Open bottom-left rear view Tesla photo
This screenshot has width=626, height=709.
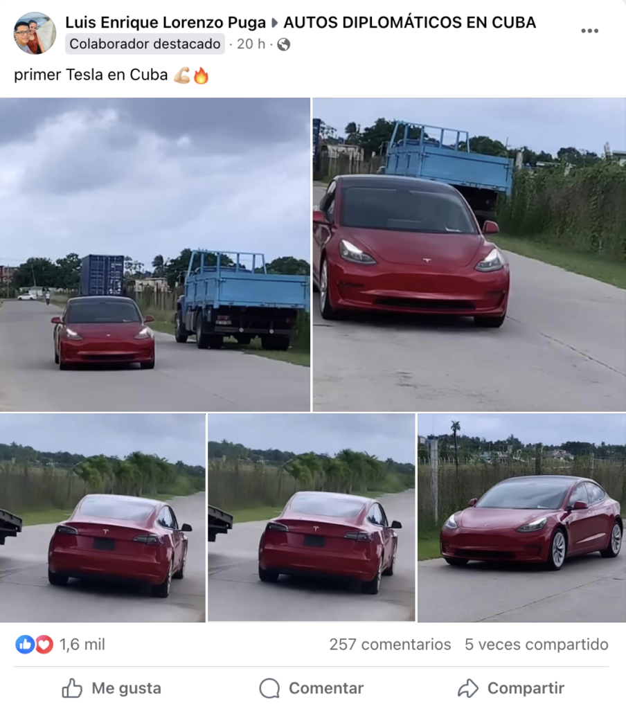(x=102, y=518)
